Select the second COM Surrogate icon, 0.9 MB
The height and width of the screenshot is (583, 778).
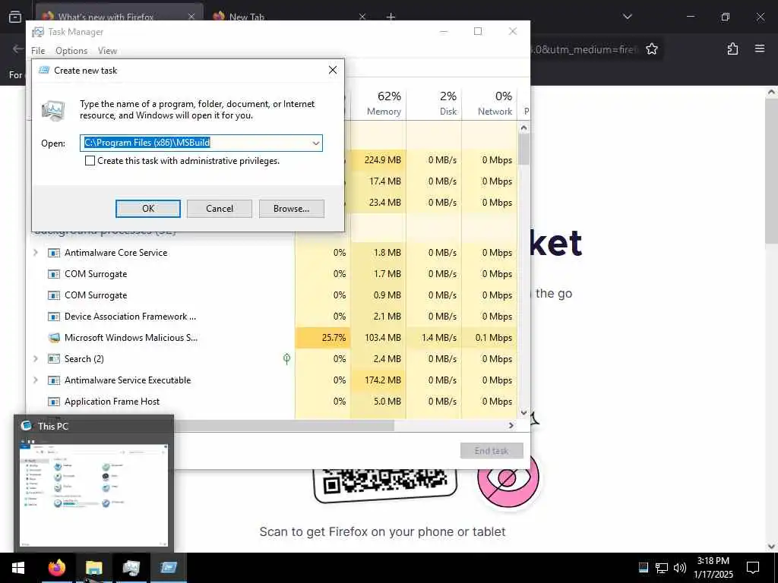click(54, 295)
